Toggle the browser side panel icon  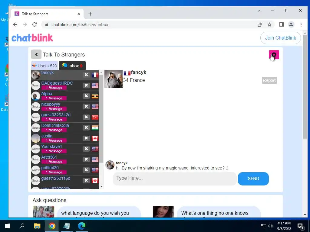[x=281, y=24]
